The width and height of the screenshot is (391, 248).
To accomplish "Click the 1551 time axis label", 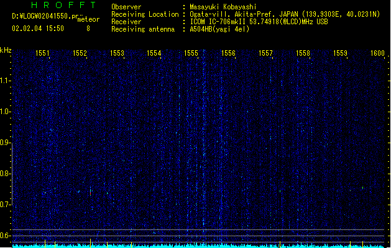I will (x=42, y=53).
